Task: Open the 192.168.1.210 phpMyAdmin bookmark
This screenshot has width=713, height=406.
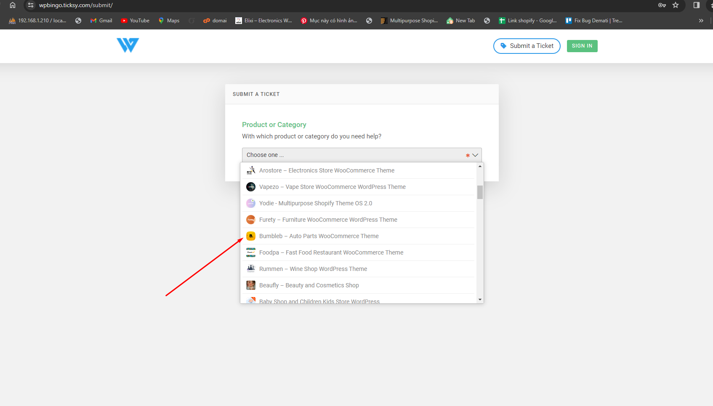Action: (x=37, y=21)
